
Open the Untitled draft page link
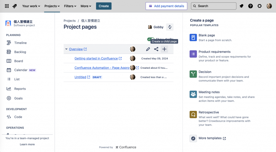tap(80, 77)
